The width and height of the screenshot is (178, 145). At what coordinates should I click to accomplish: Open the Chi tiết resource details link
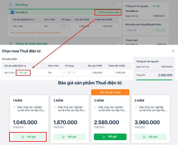coord(156,6)
